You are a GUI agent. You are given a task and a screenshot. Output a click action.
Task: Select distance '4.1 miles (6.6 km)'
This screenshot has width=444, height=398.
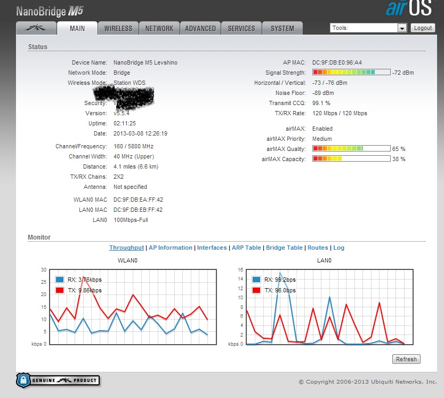point(136,166)
